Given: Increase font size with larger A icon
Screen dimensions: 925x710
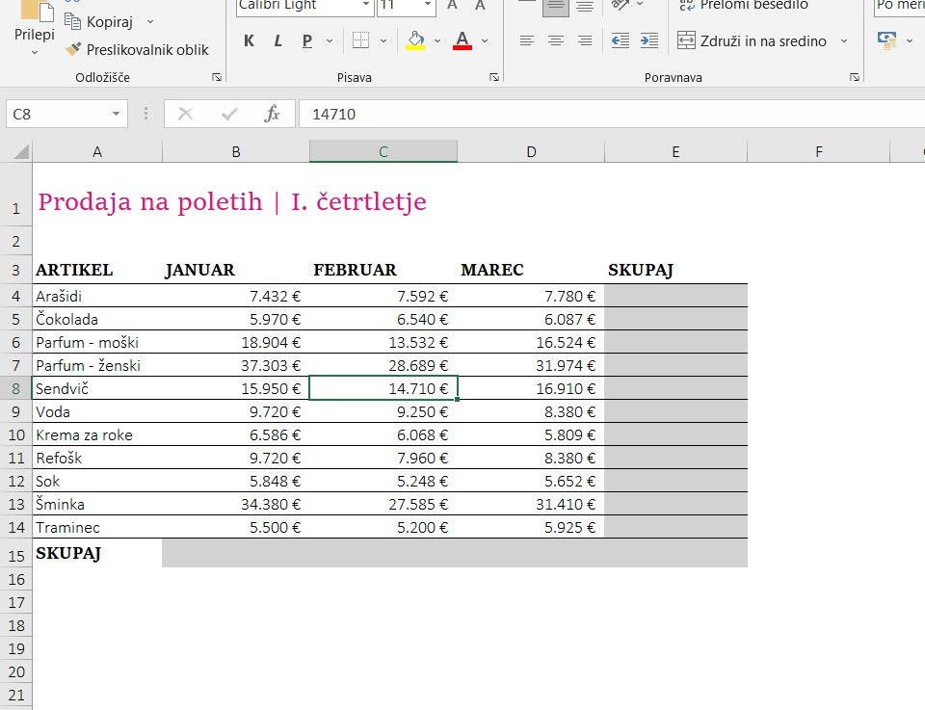Looking at the screenshot, I should [452, 6].
